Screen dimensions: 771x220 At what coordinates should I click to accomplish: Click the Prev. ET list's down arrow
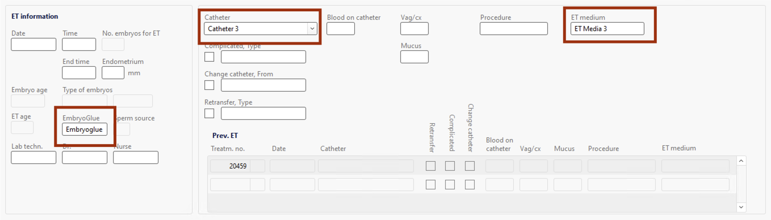[x=740, y=206]
